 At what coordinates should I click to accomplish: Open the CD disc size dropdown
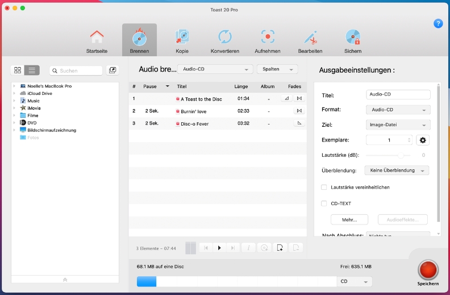click(x=354, y=281)
